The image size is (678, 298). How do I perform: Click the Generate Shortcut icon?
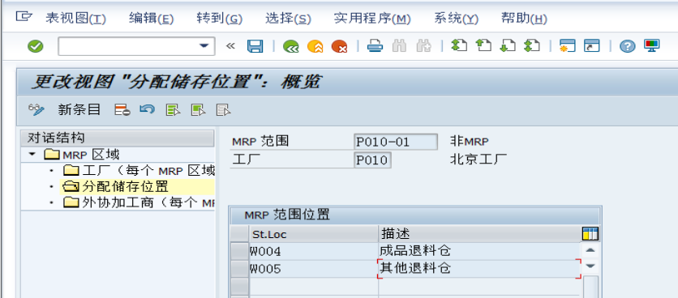pos(591,45)
